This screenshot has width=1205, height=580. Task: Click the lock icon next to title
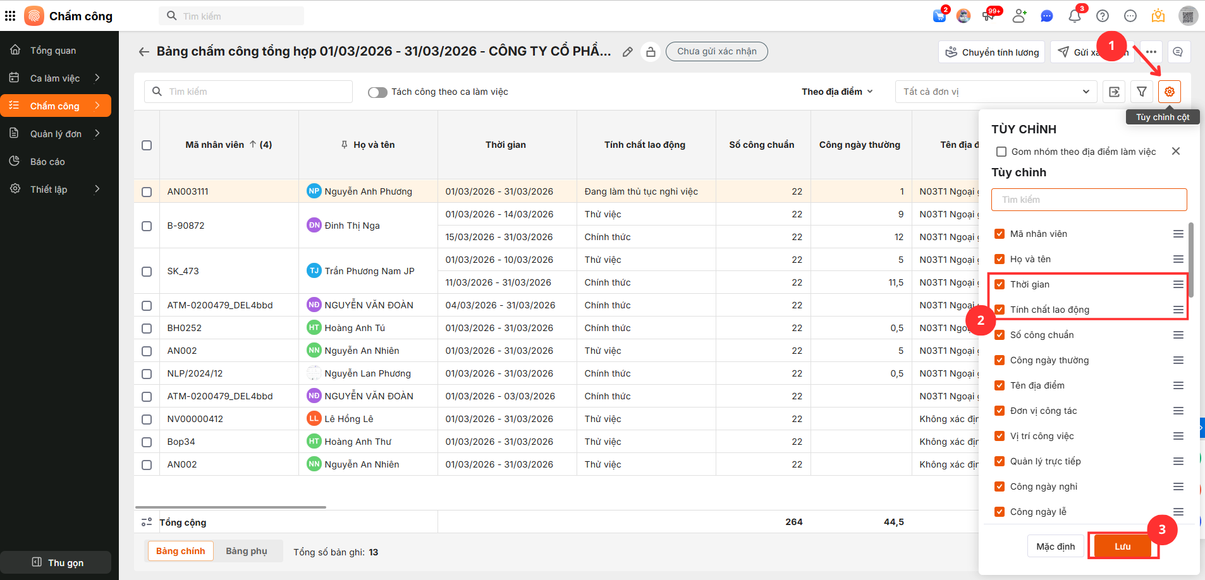(x=651, y=52)
